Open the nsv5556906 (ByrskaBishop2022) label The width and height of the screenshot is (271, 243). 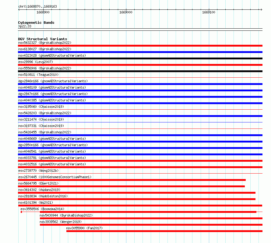(x=45, y=68)
